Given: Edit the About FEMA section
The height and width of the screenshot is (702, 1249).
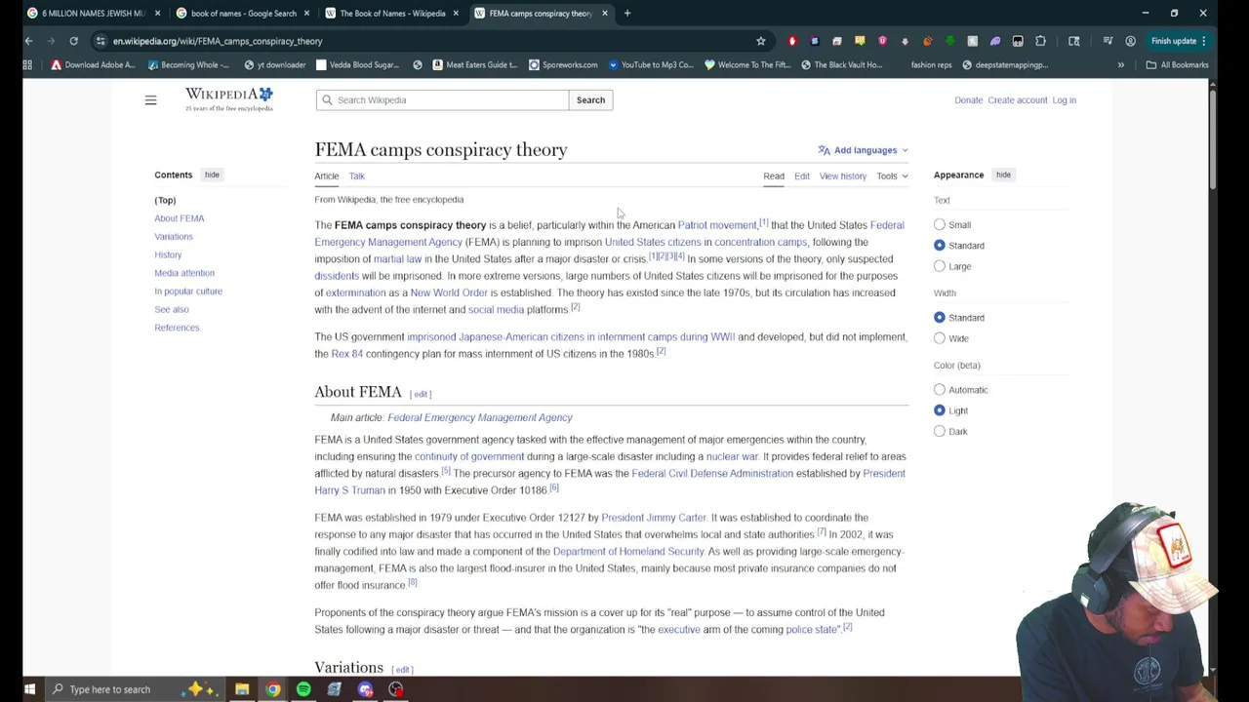Looking at the screenshot, I should 421,394.
